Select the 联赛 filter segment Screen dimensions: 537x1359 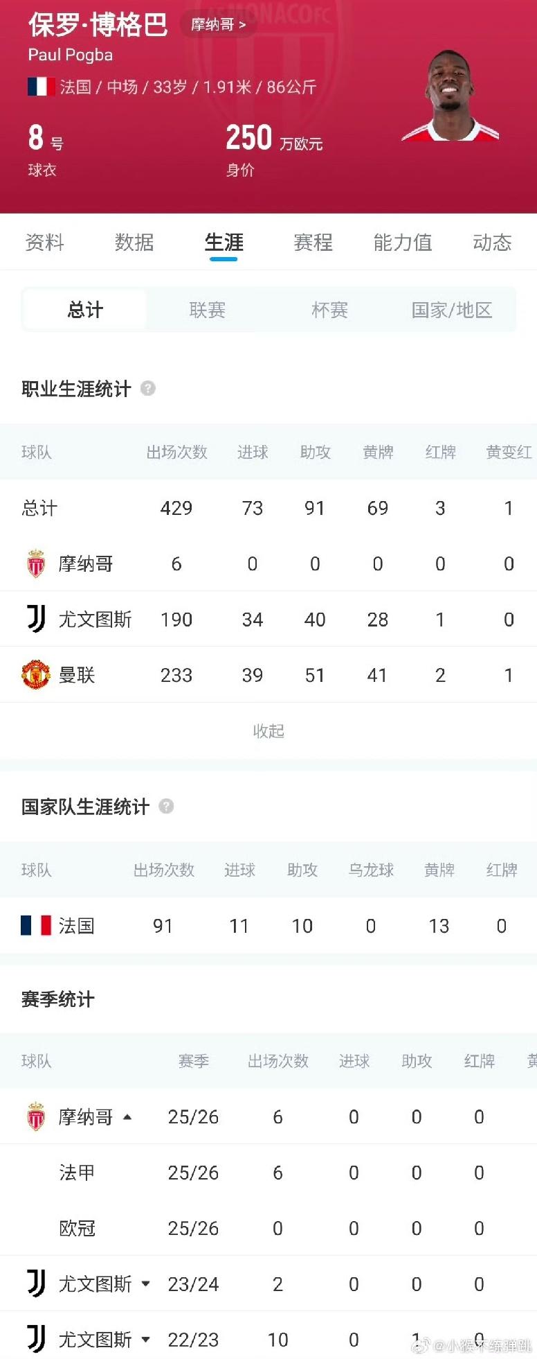208,309
